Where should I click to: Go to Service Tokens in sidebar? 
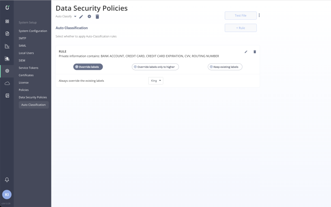pos(29,68)
